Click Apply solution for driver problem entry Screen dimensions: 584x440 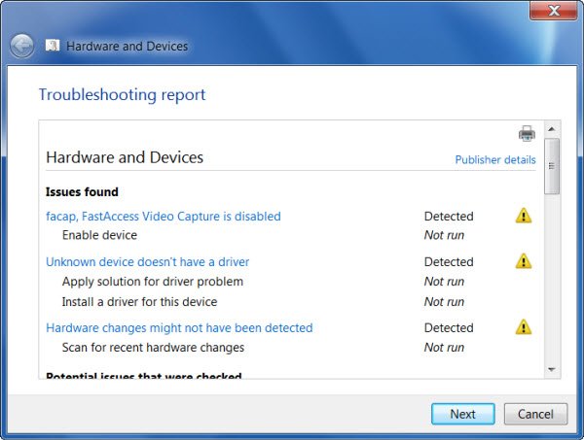tap(152, 282)
